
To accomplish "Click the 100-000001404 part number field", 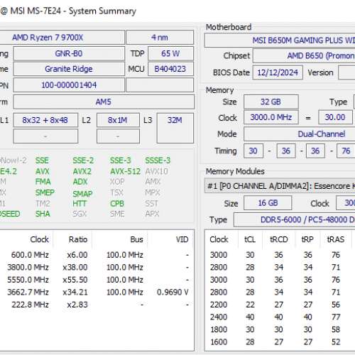I will (69, 85).
